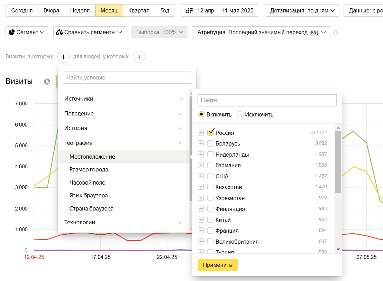Click the country list vertical scrollbar
Screen dimensions: 383x281
coord(338,162)
